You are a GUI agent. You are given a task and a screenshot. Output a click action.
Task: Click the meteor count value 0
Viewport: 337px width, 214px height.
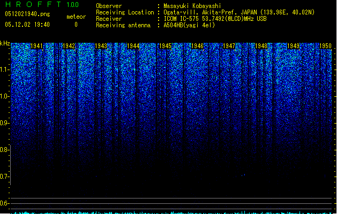(76, 25)
